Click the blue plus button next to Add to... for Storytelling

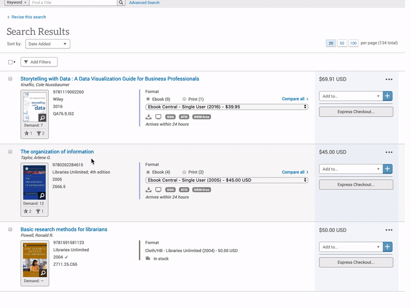tap(387, 95)
